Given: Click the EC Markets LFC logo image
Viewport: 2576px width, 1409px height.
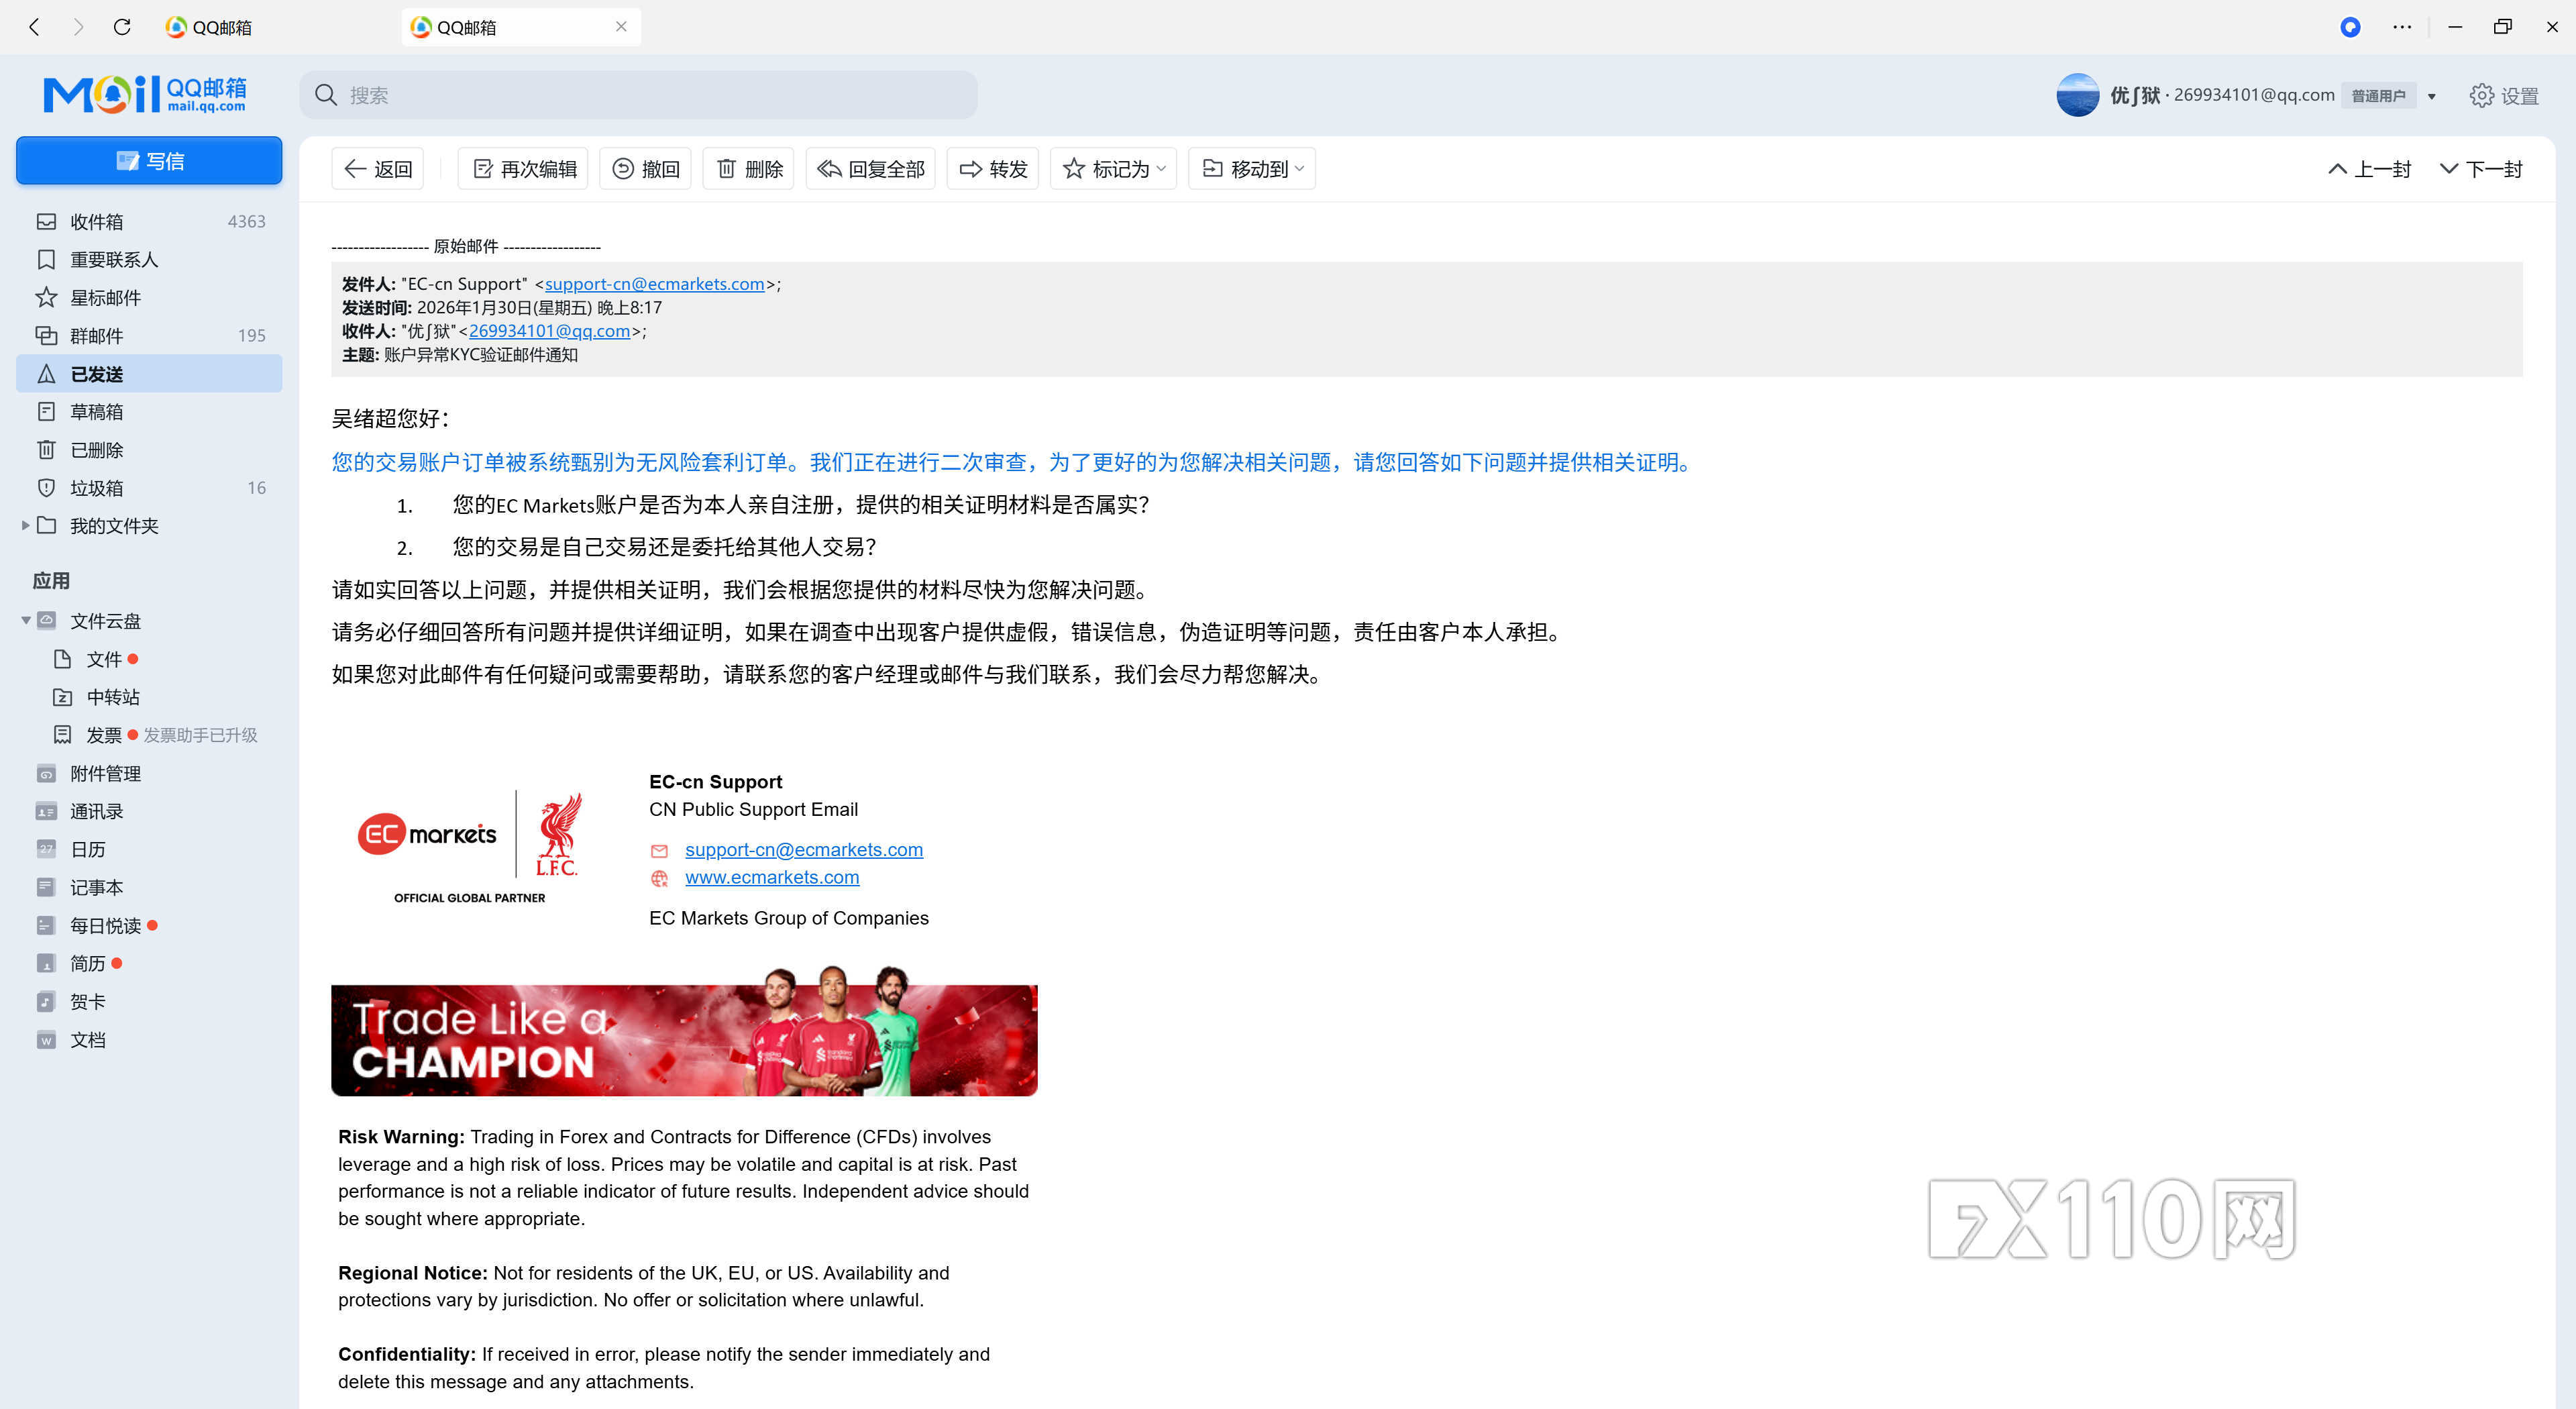Looking at the screenshot, I should pos(469,847).
